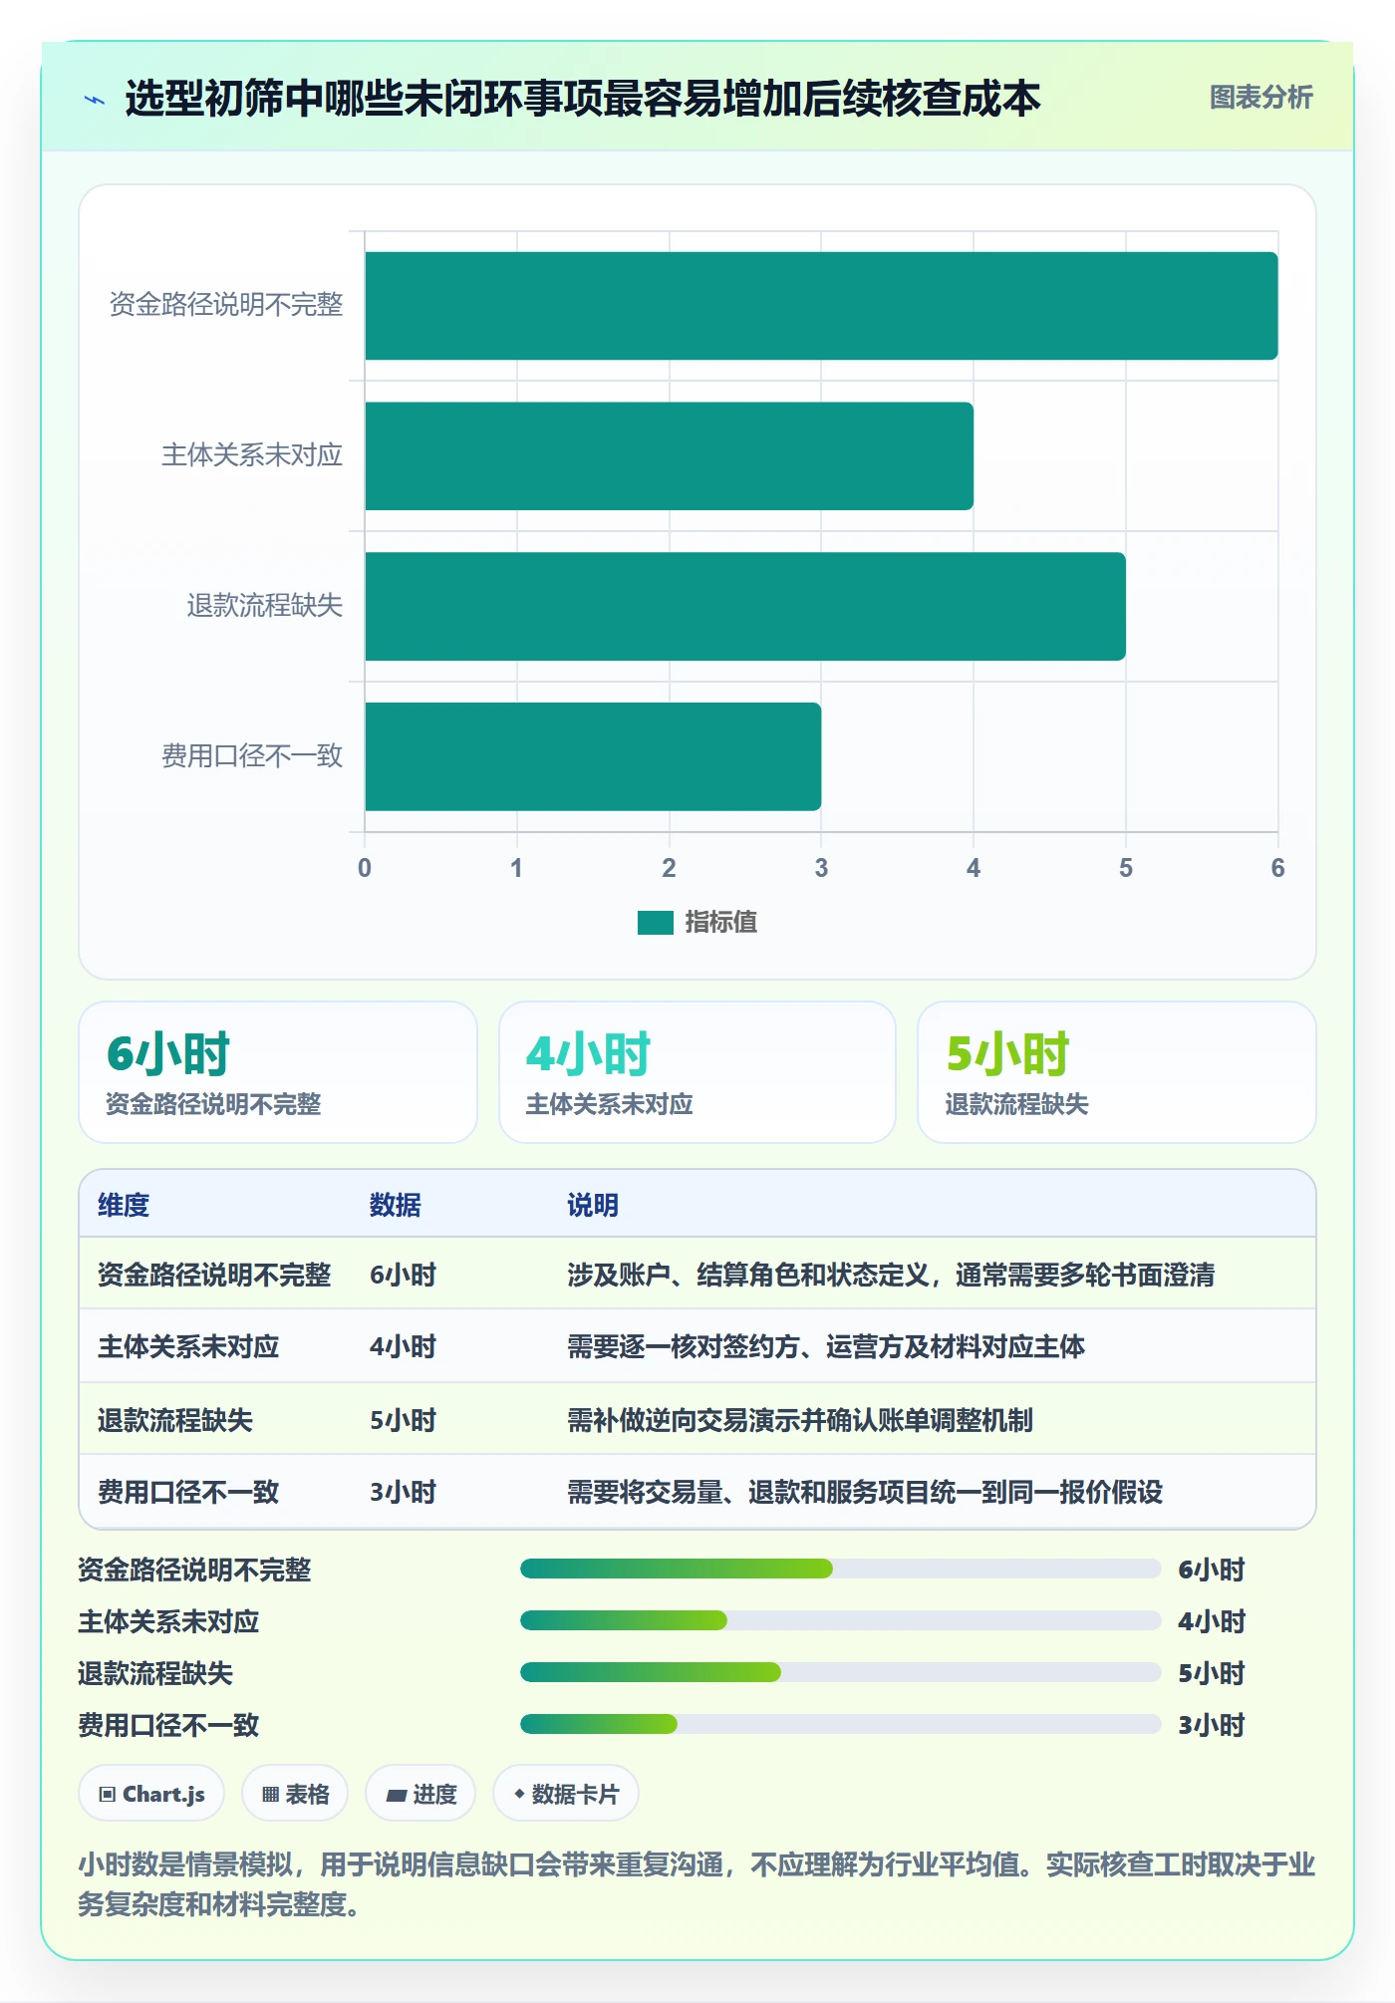Click description starting 涉及账户、结算角色
This screenshot has height=2003, width=1395.
(x=891, y=1275)
